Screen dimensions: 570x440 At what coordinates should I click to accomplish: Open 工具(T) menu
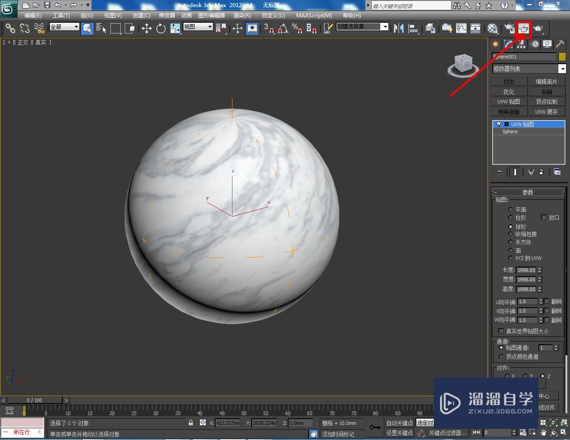(61, 15)
